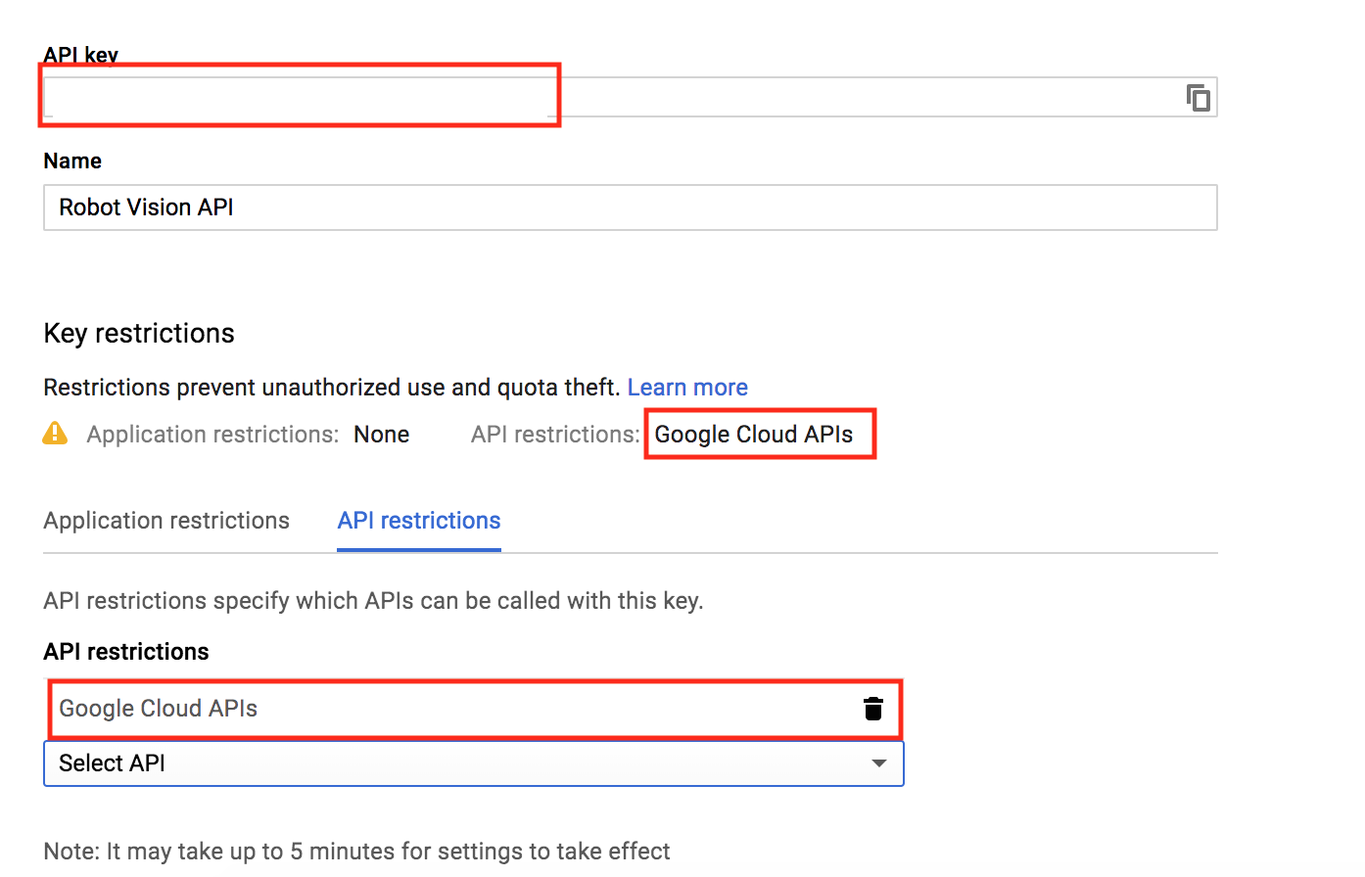Image resolution: width=1365 pixels, height=877 pixels.
Task: Click the copy icon in the API key row
Action: (x=1197, y=97)
